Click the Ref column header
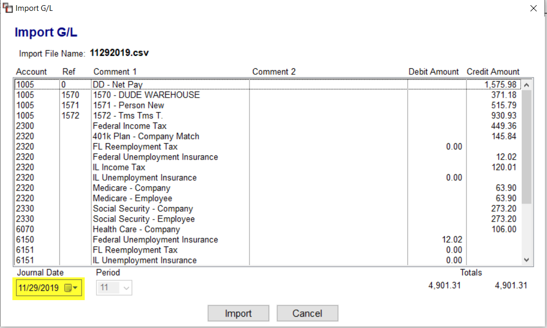This screenshot has width=547, height=328. (69, 71)
